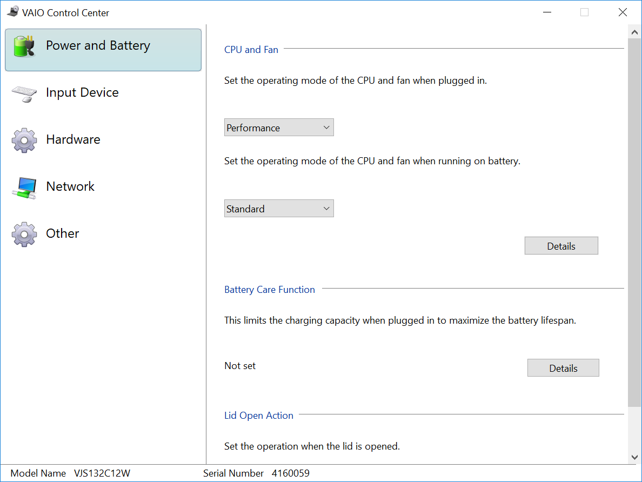Viewport: 642px width, 482px height.
Task: Click the scrollbar up arrow
Action: click(x=634, y=32)
